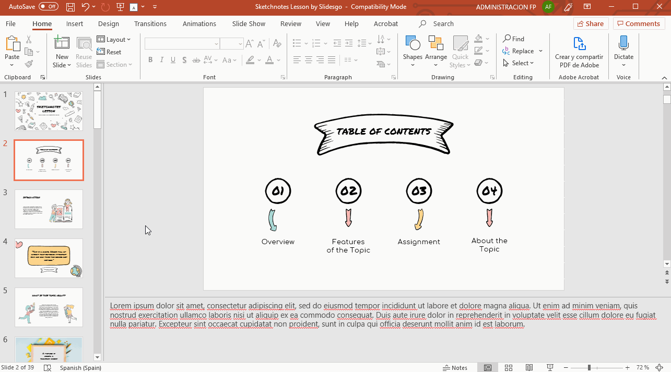671x372 pixels.
Task: Open the Comments button
Action: [639, 24]
